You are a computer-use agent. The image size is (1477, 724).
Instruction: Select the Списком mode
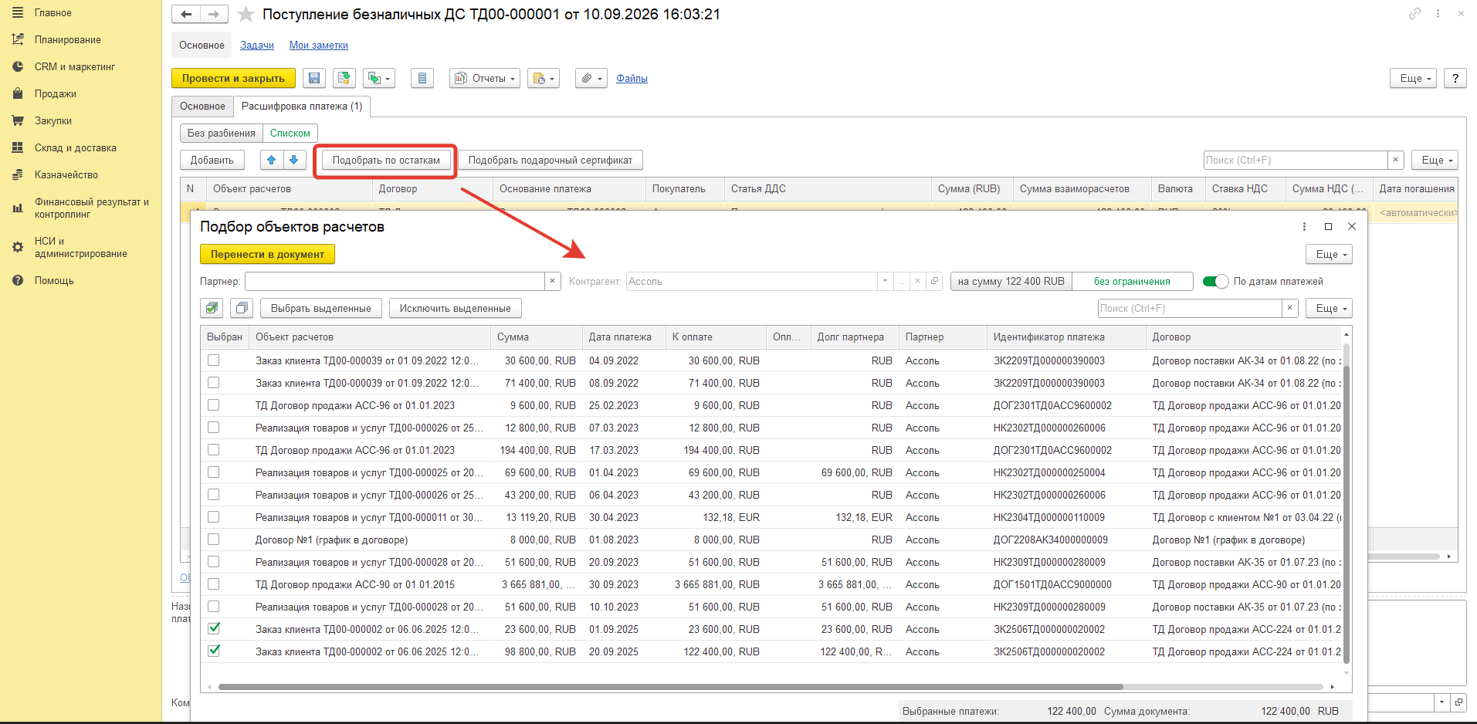coord(290,133)
